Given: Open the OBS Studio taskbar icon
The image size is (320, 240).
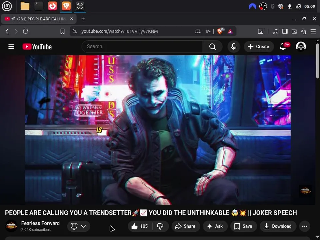Looking at the screenshot, I should pos(80,6).
